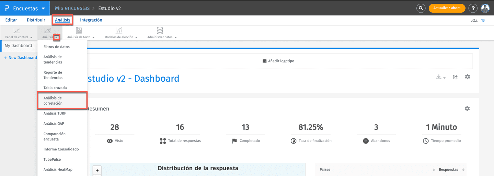Click the search magnifier icon
This screenshot has width=494, height=176.
click(421, 8)
